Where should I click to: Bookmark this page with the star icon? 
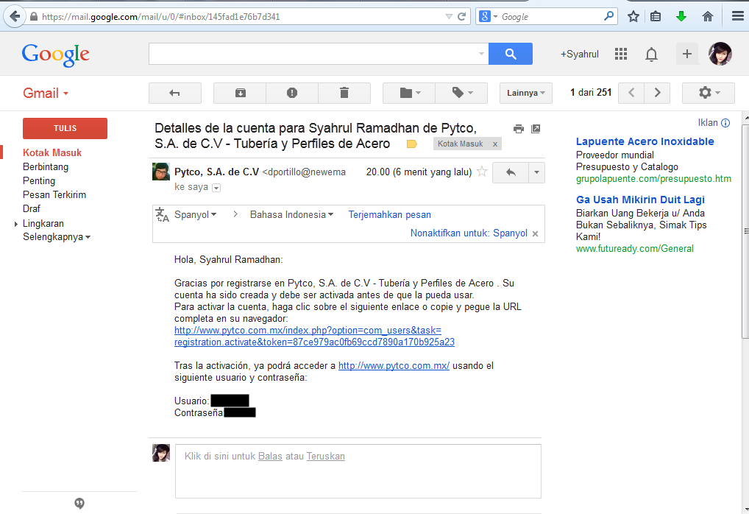pyautogui.click(x=633, y=17)
